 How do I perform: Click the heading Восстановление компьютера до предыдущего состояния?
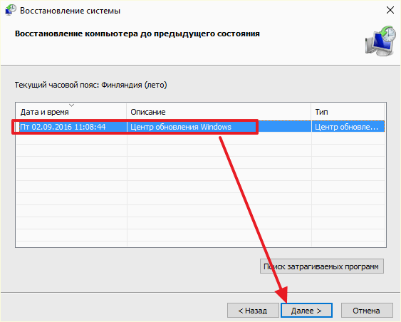point(137,33)
